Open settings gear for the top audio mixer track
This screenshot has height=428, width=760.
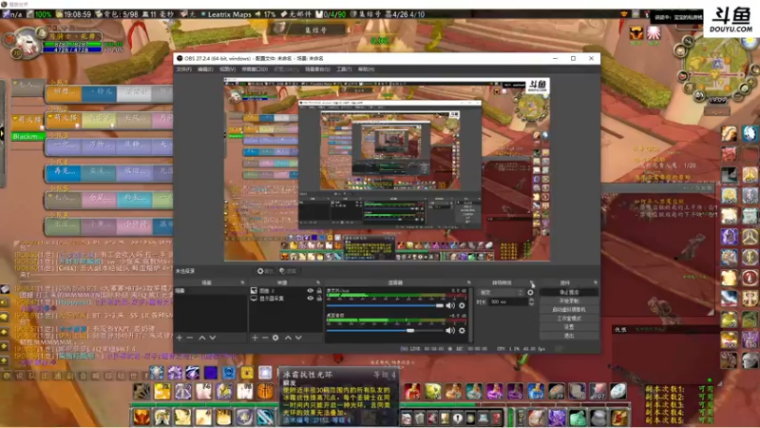tap(462, 305)
